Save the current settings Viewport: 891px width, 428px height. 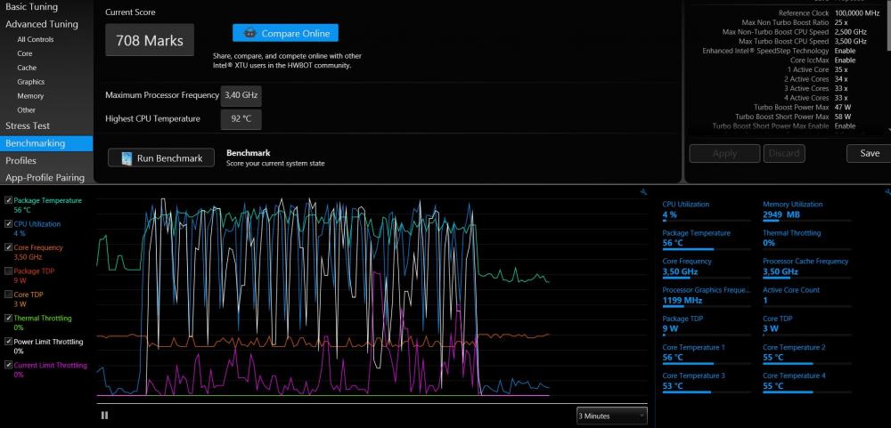(869, 153)
